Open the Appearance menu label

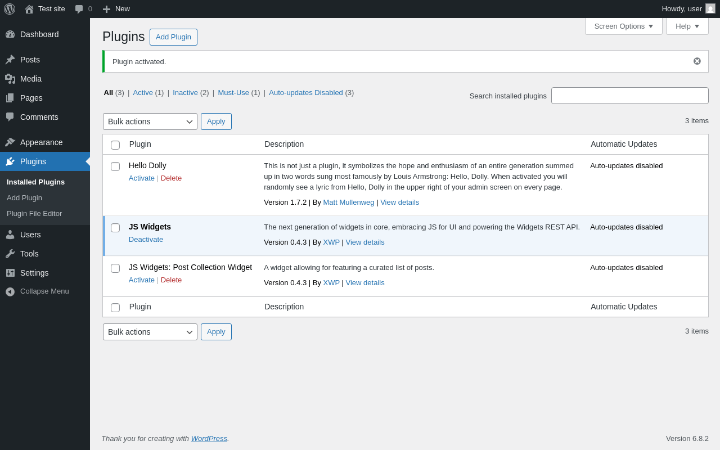point(42,142)
